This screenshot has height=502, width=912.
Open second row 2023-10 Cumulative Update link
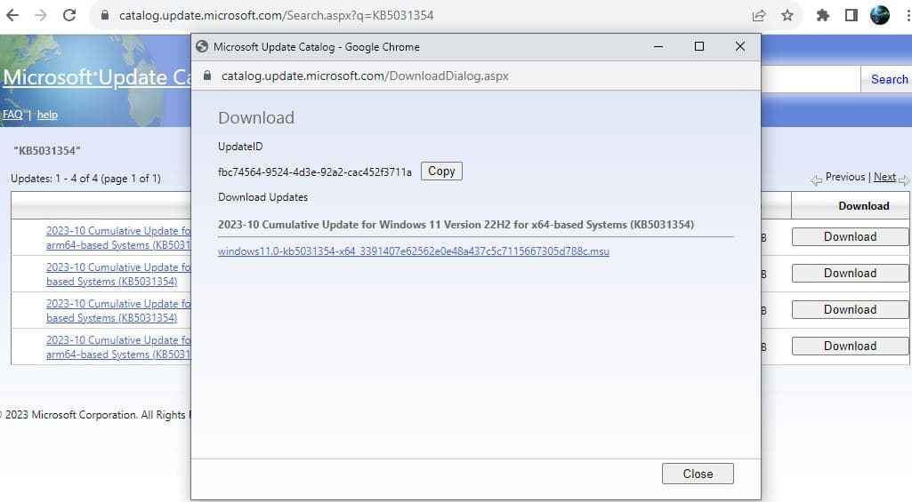point(118,275)
